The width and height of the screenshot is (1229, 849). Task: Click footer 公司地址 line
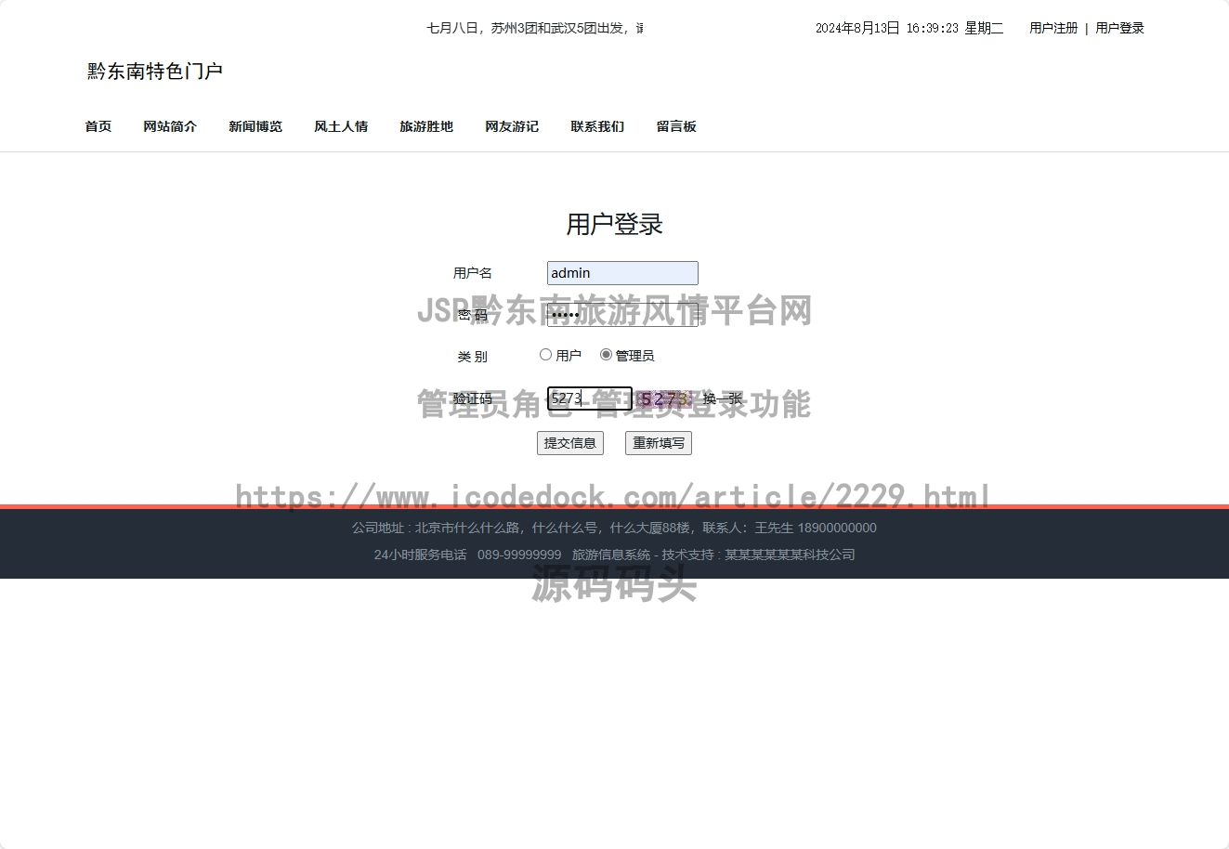click(x=614, y=528)
